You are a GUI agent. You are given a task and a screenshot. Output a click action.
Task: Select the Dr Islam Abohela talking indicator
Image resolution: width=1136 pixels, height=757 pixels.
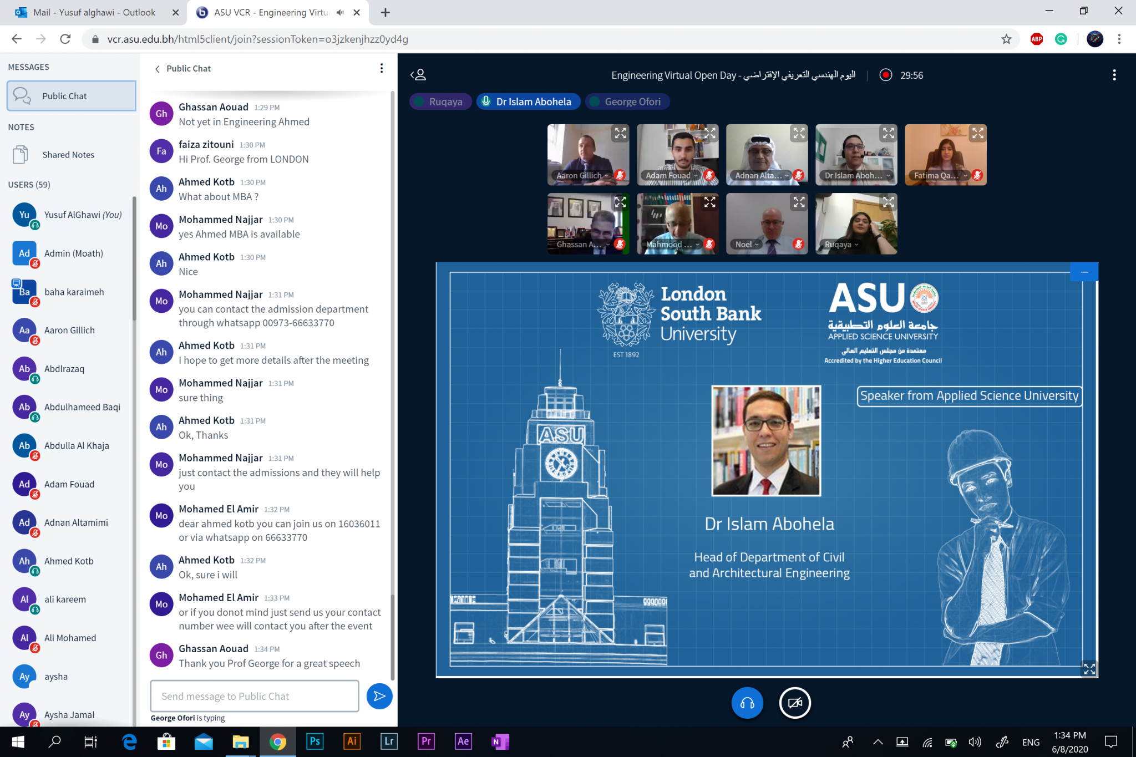[528, 101]
